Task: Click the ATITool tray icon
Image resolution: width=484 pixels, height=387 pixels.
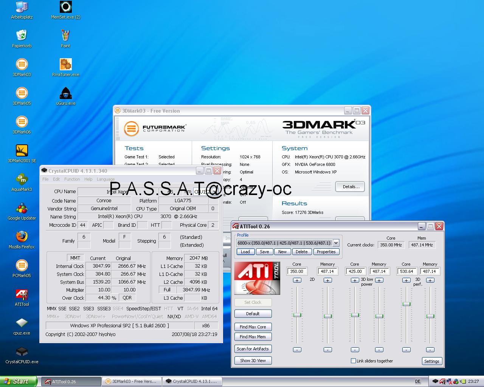Action: point(442,381)
